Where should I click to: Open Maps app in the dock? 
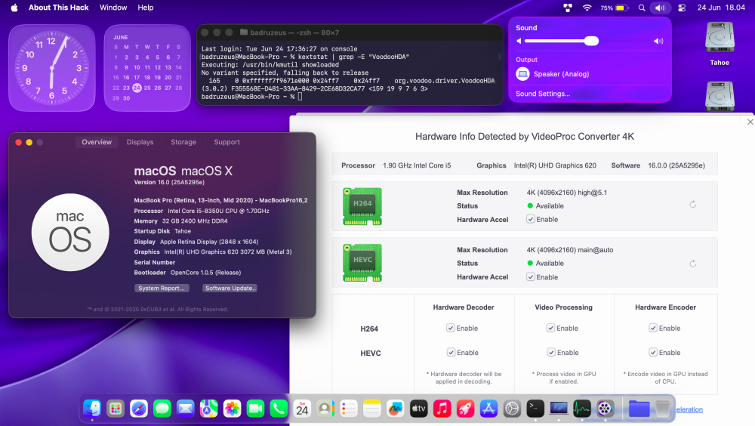(209, 409)
